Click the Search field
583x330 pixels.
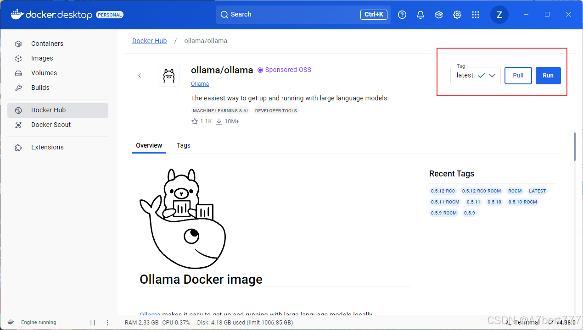303,15
